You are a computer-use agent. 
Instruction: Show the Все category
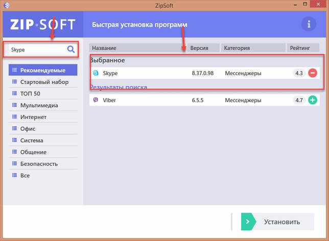click(43, 175)
